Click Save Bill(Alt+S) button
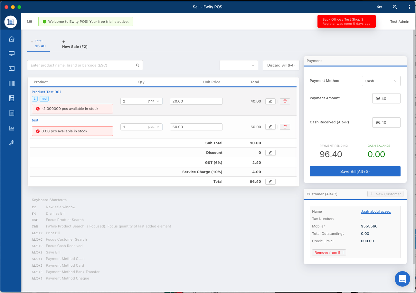 [355, 171]
